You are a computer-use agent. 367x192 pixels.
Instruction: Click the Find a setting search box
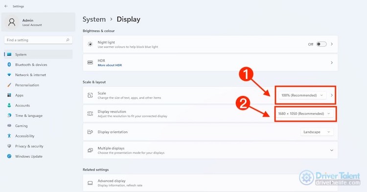[x=38, y=40]
